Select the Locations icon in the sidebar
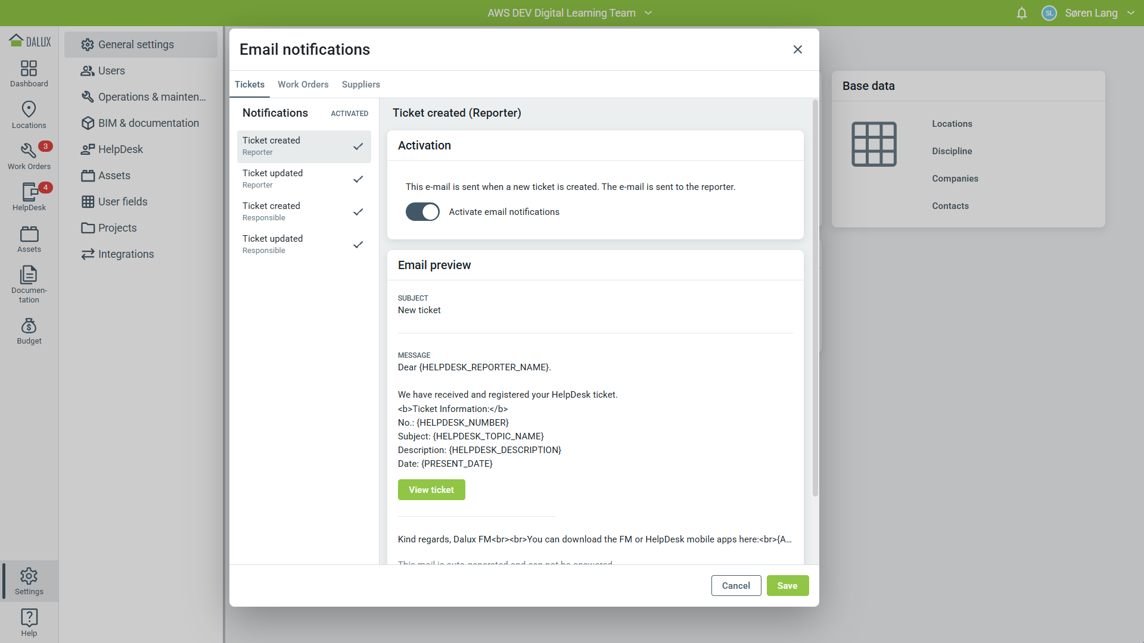 point(29,114)
